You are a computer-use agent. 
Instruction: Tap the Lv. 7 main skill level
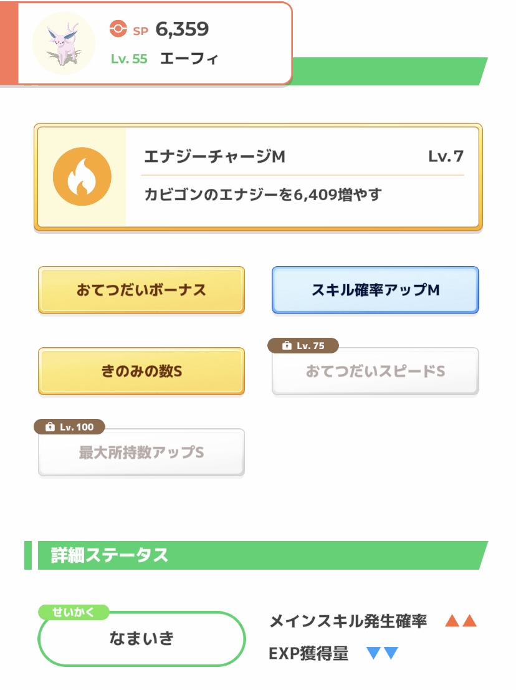(x=446, y=156)
